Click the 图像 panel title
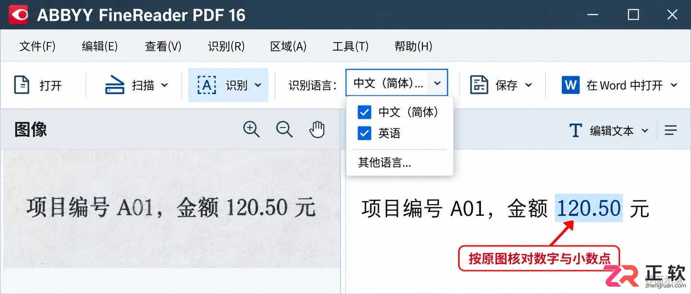691x294 pixels. click(31, 130)
